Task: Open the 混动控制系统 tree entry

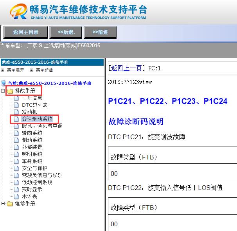Action: point(37,182)
